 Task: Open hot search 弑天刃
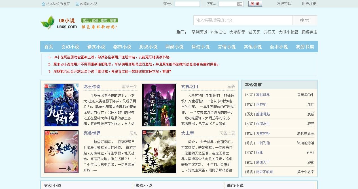(x=254, y=32)
